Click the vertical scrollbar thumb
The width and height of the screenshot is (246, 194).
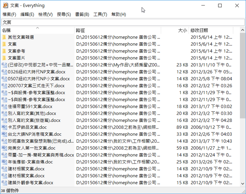coord(243,76)
